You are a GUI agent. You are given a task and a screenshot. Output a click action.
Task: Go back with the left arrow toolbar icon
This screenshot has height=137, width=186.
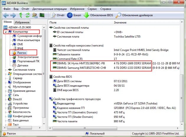6,15
